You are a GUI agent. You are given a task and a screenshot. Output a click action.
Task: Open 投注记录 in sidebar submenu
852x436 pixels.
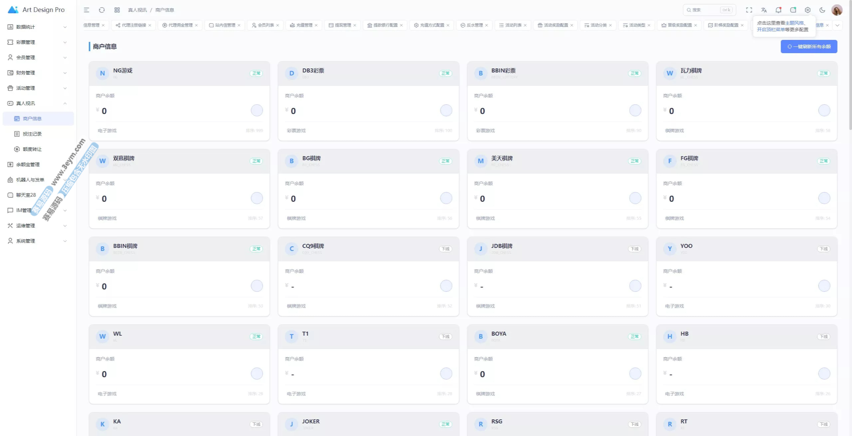(x=32, y=134)
